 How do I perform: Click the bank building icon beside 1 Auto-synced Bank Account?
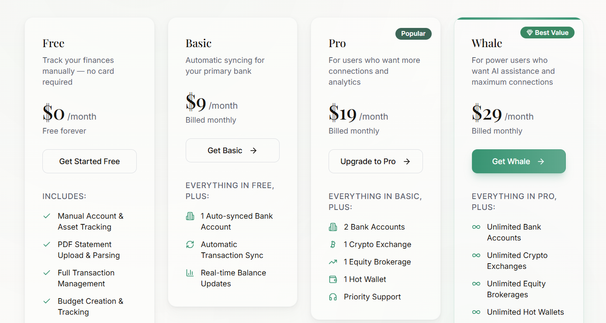click(190, 216)
